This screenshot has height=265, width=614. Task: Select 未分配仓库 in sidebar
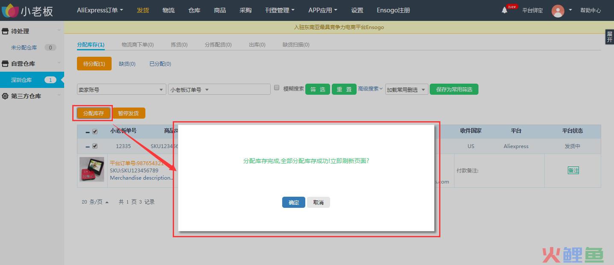[x=24, y=47]
